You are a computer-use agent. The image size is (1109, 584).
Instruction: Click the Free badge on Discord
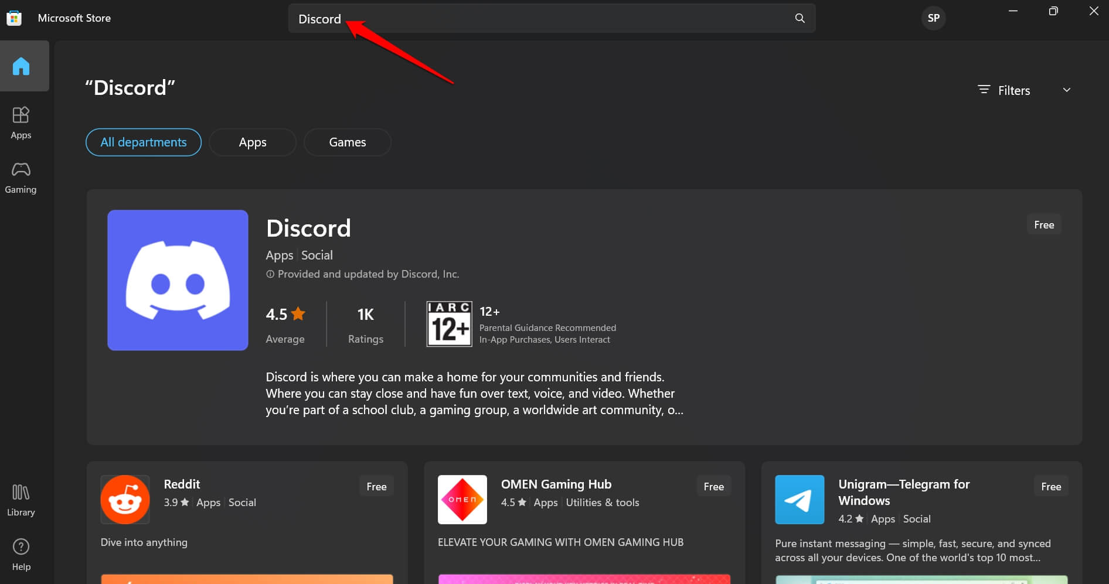point(1043,224)
